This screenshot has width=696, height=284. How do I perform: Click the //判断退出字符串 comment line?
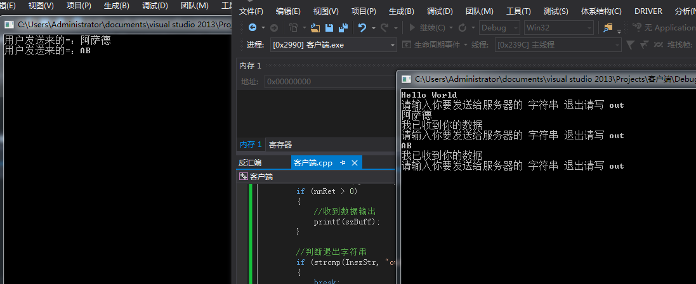tap(331, 252)
